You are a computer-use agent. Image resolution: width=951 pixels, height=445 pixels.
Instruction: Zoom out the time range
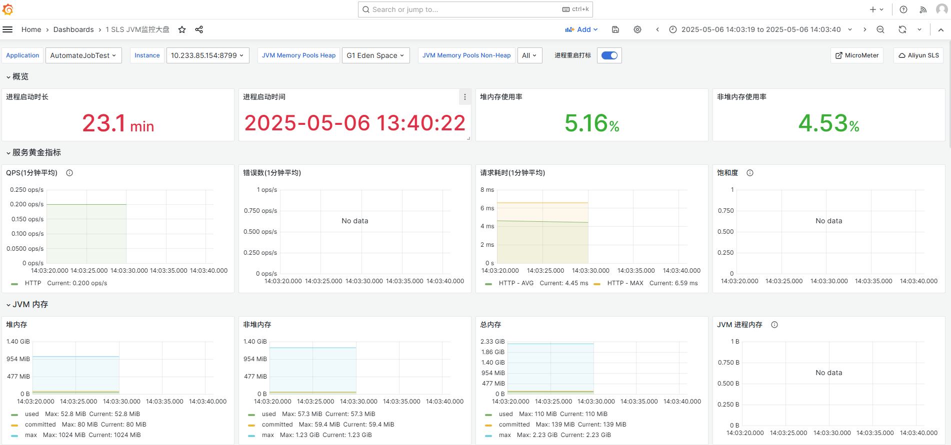coord(880,29)
